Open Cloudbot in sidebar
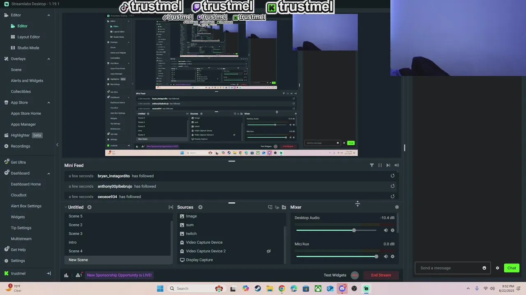This screenshot has width=526, height=295. (19, 195)
